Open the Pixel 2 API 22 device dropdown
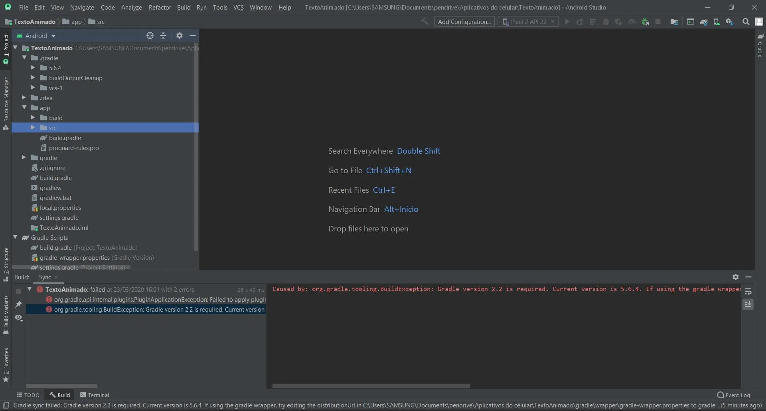 (x=528, y=22)
